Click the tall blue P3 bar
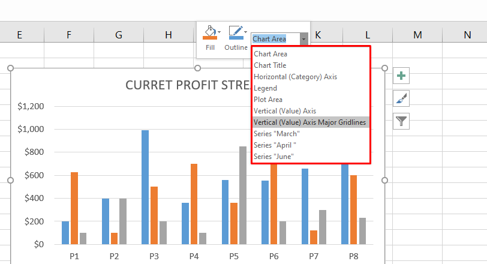Image resolution: width=487 pixels, height=264 pixels. [145, 187]
